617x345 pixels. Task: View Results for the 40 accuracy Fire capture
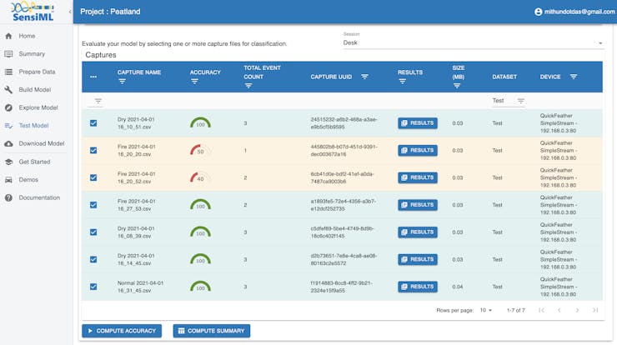(x=418, y=177)
